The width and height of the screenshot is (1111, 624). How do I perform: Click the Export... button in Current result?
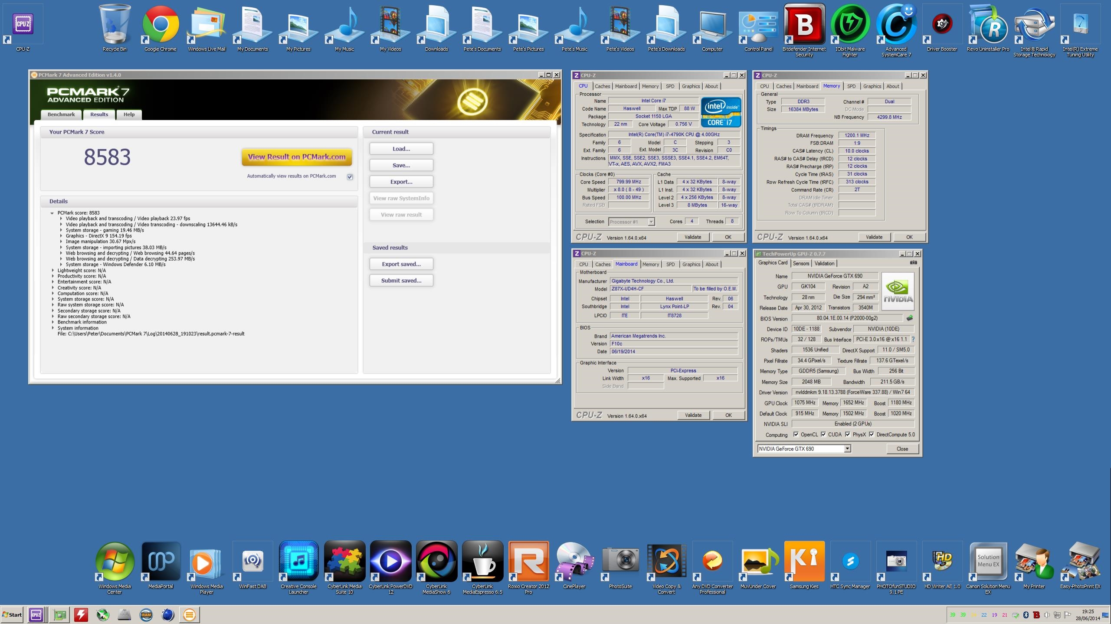[401, 182]
